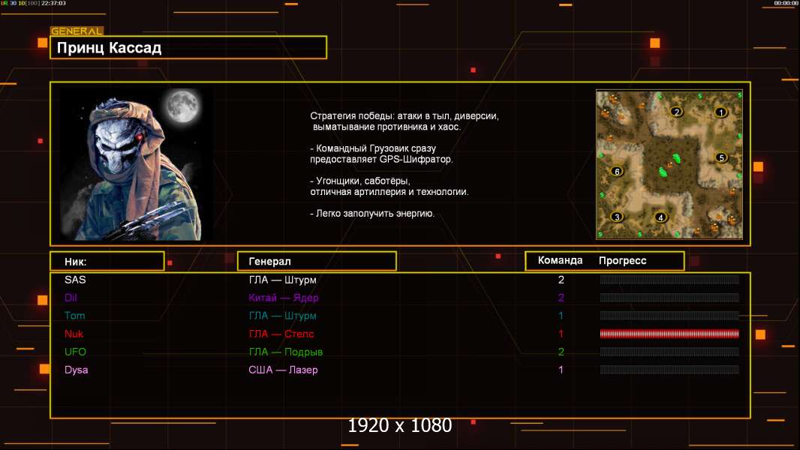Click the "Принц Кассад" title field
Screen dimensions: 800x450
click(x=188, y=48)
